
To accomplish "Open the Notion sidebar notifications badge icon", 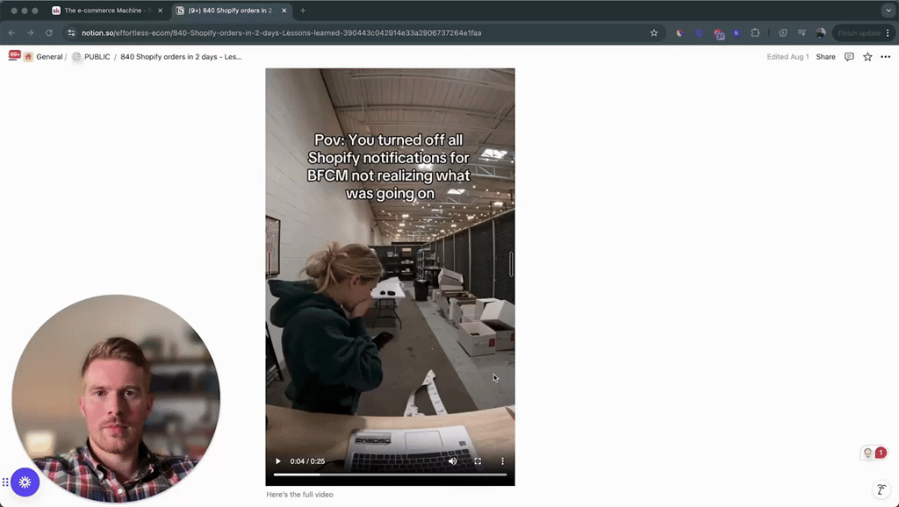I will point(14,55).
